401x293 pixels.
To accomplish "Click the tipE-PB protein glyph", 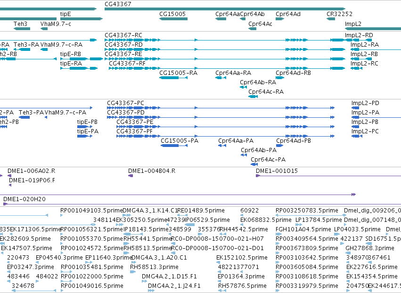I will tap(85, 127).
